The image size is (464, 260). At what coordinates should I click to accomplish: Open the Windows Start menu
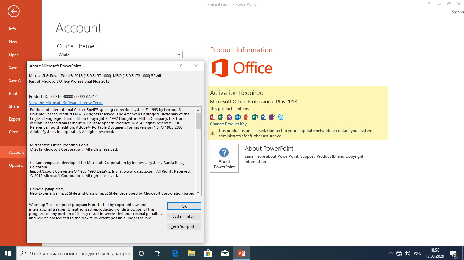(8, 253)
